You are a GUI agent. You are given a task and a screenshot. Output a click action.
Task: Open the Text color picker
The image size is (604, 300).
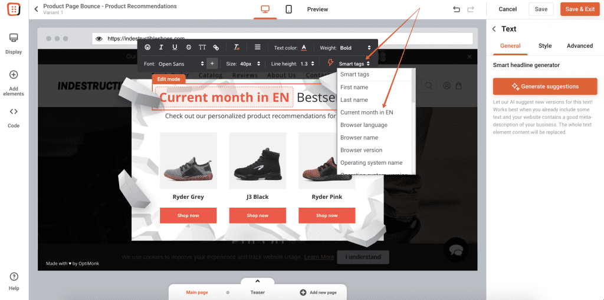click(x=304, y=48)
